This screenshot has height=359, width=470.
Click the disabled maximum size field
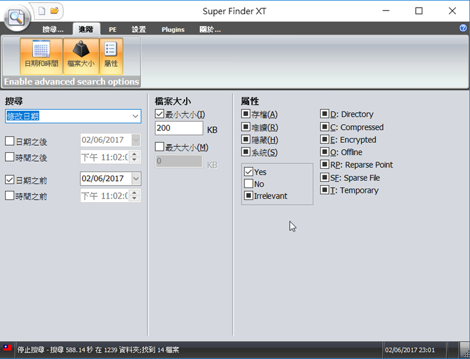[179, 161]
